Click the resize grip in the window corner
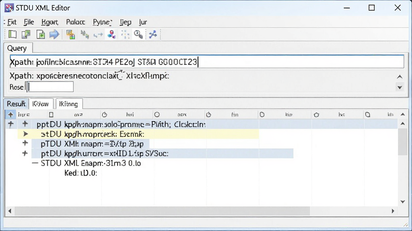Image resolution: width=412 pixels, height=231 pixels. point(406,225)
